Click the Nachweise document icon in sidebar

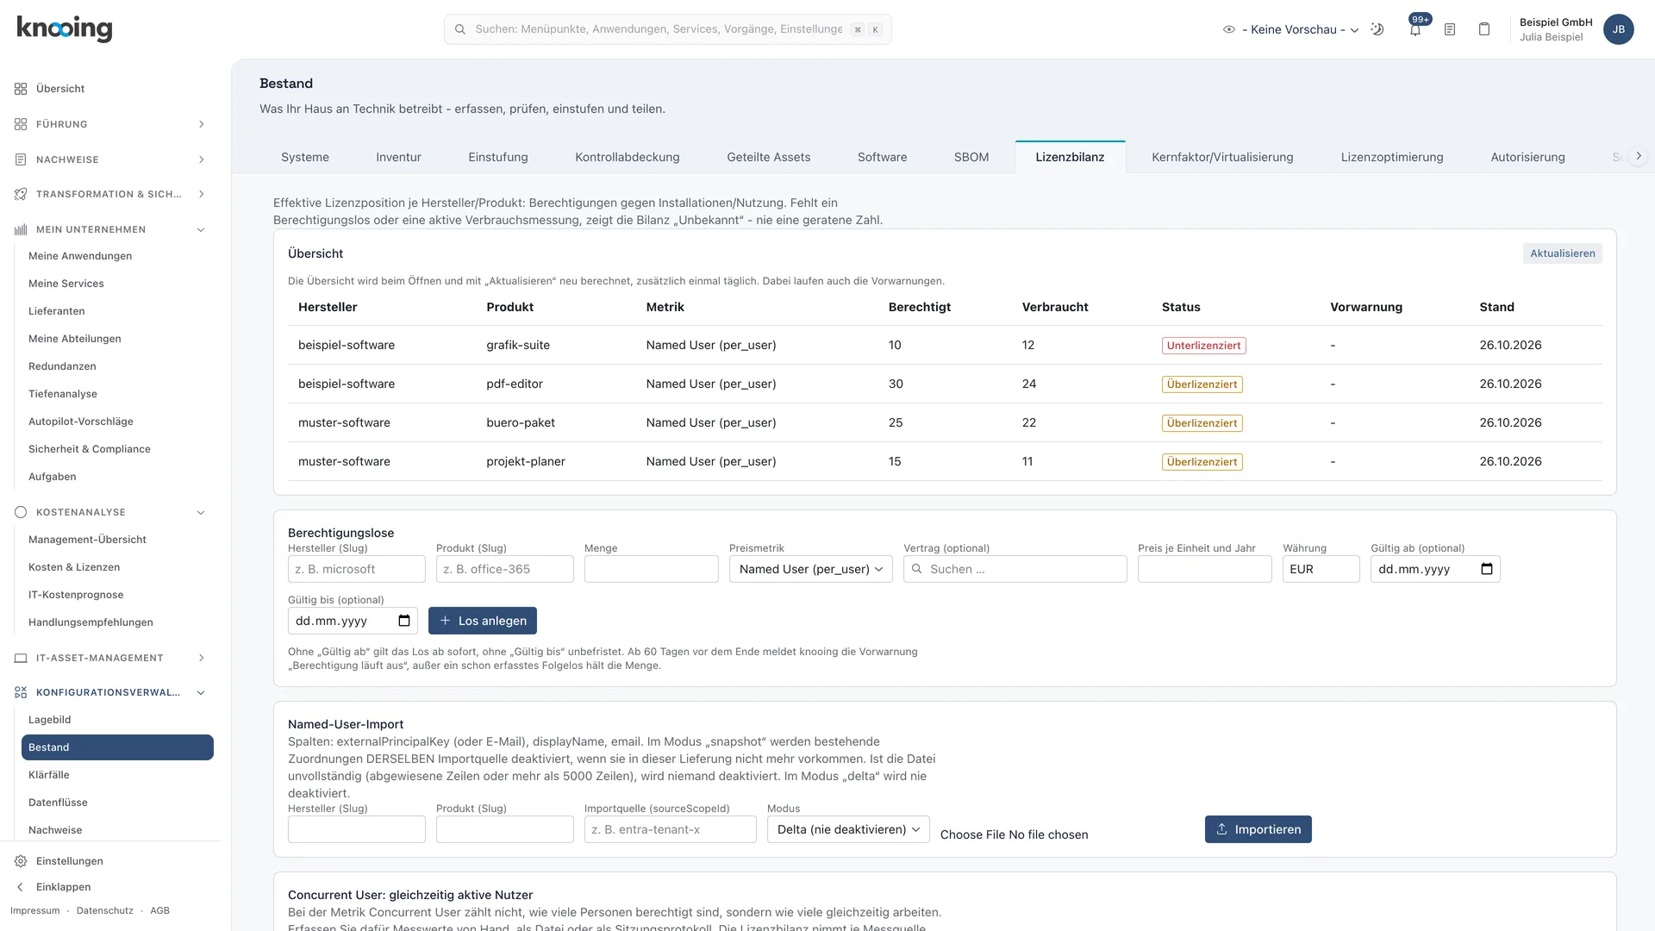(21, 159)
